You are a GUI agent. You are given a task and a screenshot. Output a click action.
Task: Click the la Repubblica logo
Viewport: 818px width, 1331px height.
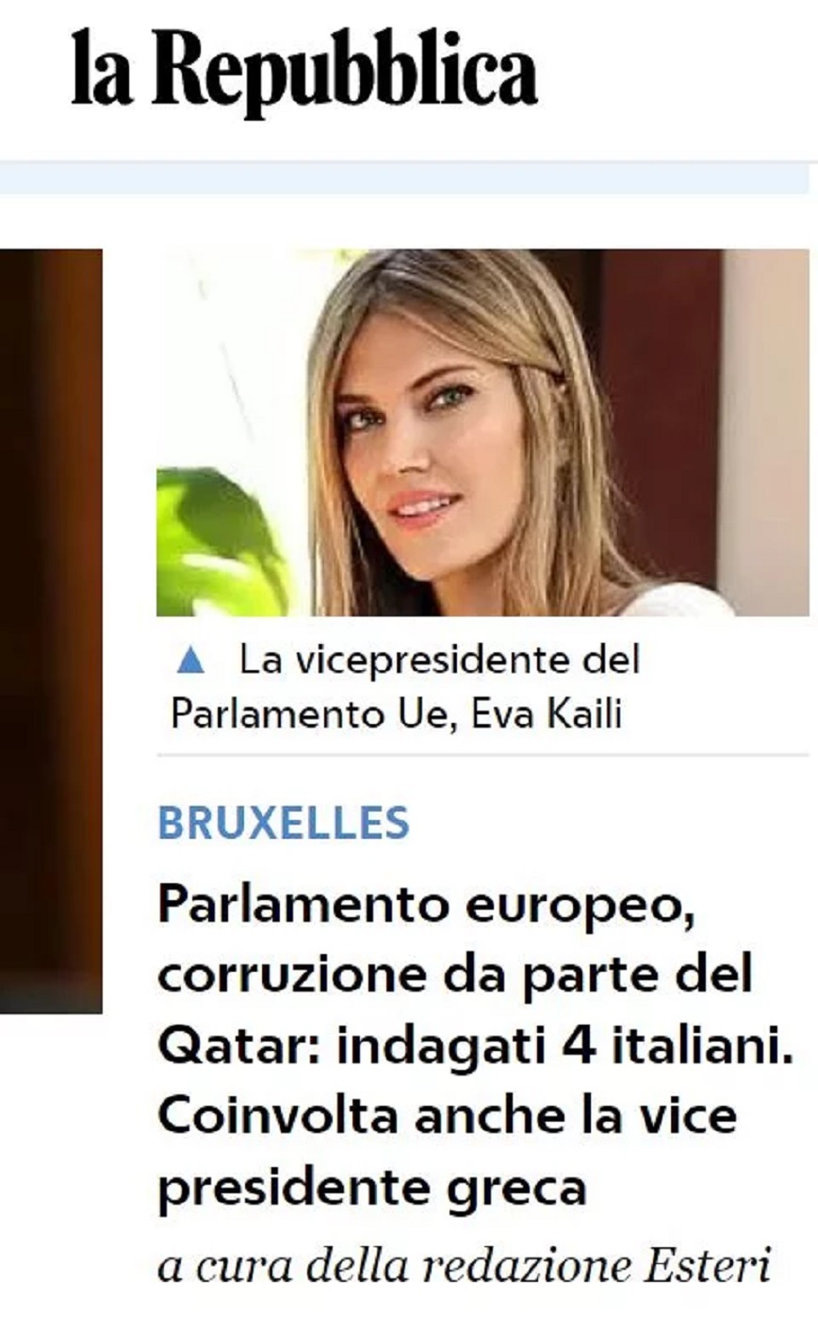coord(304,71)
